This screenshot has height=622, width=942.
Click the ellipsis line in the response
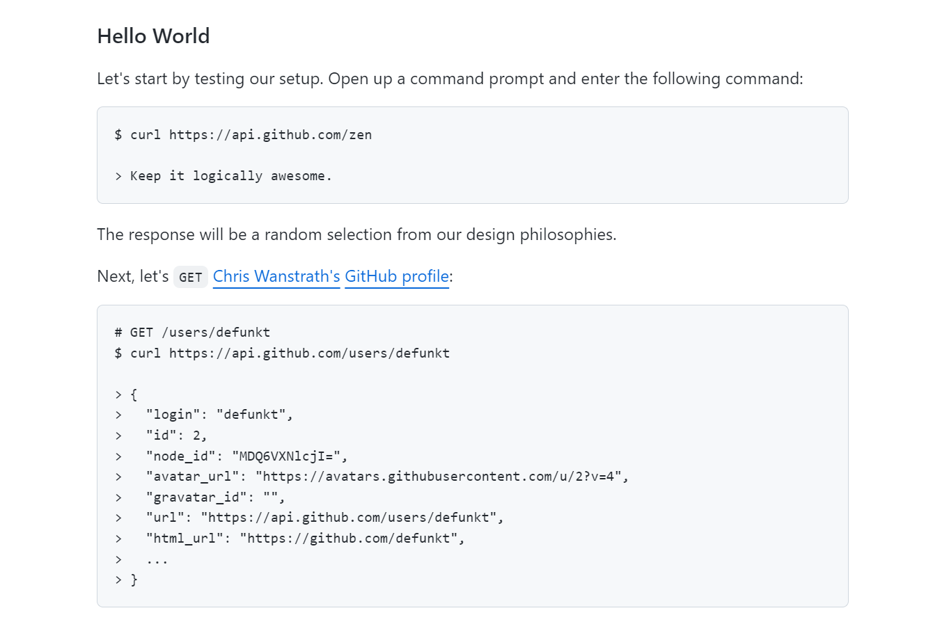(157, 559)
